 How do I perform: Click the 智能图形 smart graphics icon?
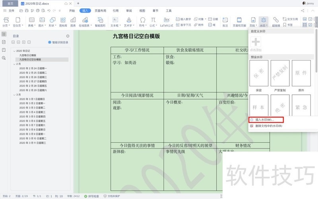[x=100, y=20]
